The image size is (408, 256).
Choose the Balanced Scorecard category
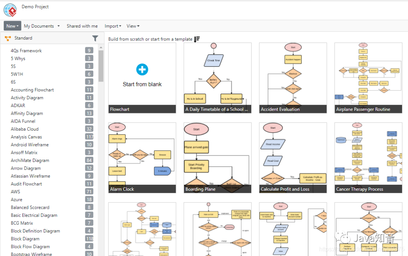[x=30, y=207]
